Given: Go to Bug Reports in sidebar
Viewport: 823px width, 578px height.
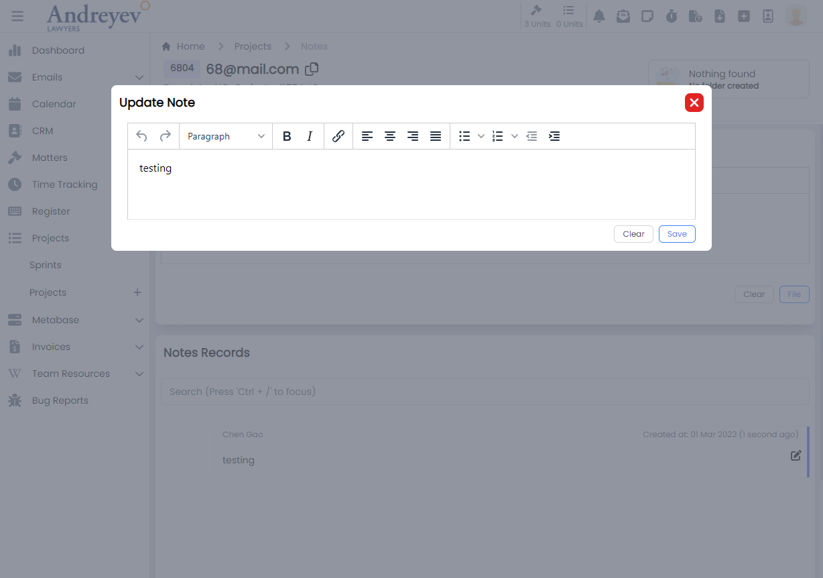Looking at the screenshot, I should pyautogui.click(x=60, y=400).
